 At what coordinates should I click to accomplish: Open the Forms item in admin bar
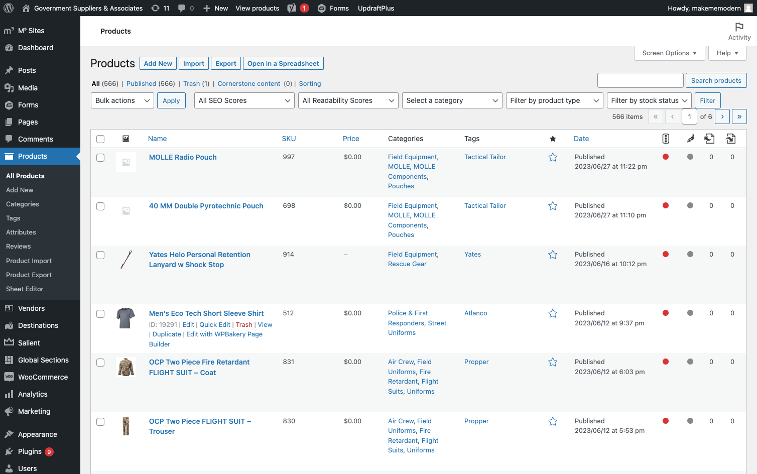pos(333,8)
